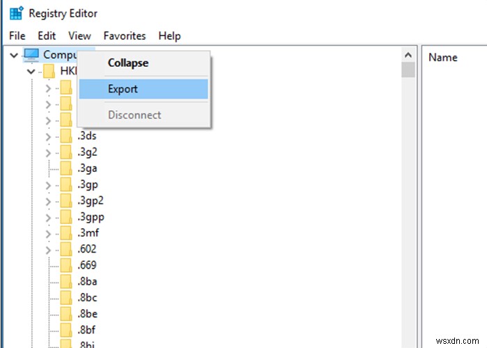This screenshot has width=487, height=348.
Task: Click the folder icon of .8bf
Action: point(66,330)
